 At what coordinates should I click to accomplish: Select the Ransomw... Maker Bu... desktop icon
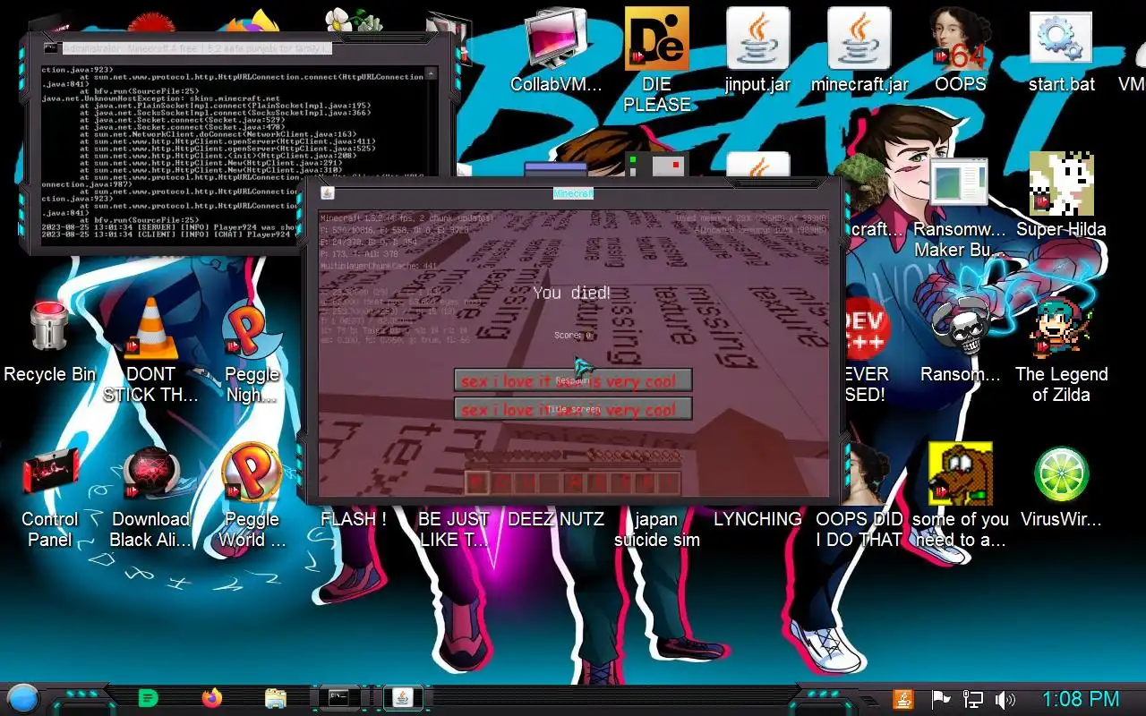tap(961, 207)
